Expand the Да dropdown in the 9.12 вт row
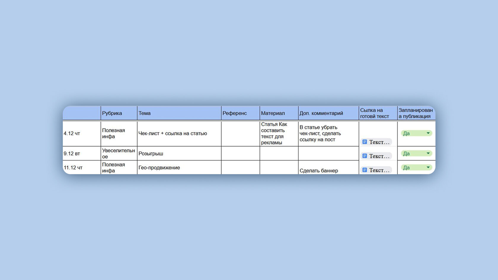Screen dimensions: 498x280 [x=416, y=153]
